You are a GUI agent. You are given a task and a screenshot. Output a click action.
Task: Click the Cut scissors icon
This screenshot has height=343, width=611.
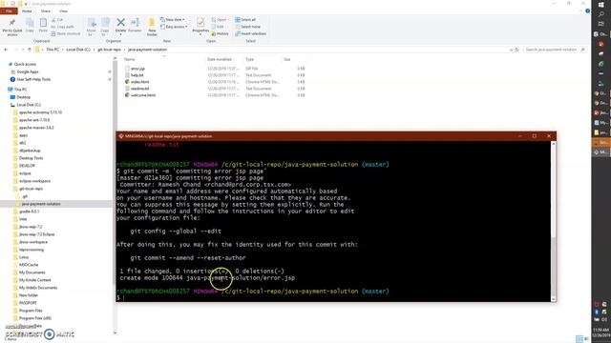(x=53, y=19)
